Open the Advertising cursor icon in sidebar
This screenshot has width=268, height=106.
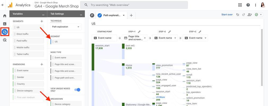(5, 40)
